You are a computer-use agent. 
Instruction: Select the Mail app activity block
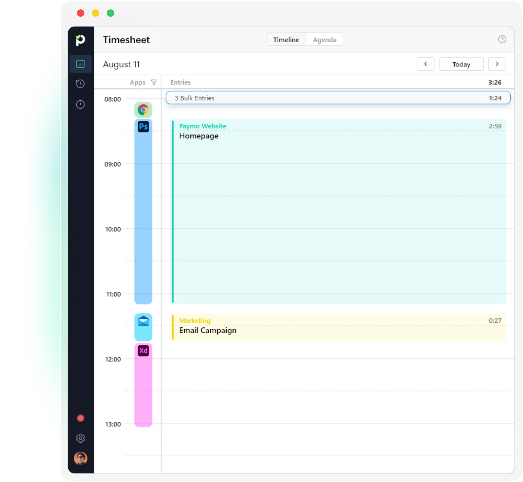click(143, 327)
